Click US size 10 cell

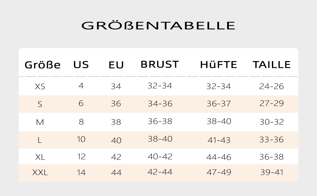pyautogui.click(x=81, y=139)
